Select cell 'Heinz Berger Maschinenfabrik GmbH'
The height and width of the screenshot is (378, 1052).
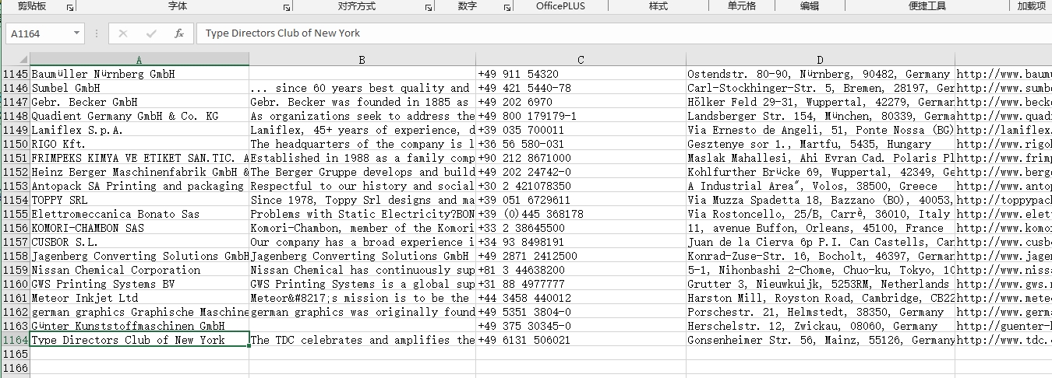tap(139, 172)
